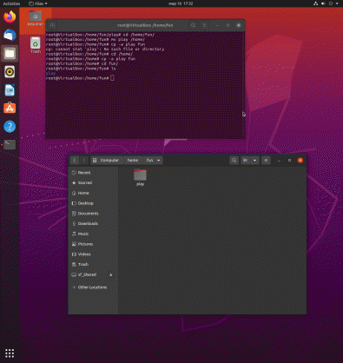This screenshot has width=343, height=363.
Task: Minimize the Files window
Action: pos(279,160)
